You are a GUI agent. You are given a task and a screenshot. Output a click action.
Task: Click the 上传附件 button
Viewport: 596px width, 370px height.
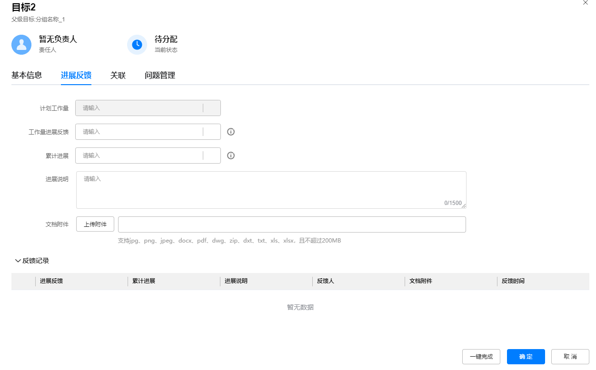pyautogui.click(x=95, y=224)
